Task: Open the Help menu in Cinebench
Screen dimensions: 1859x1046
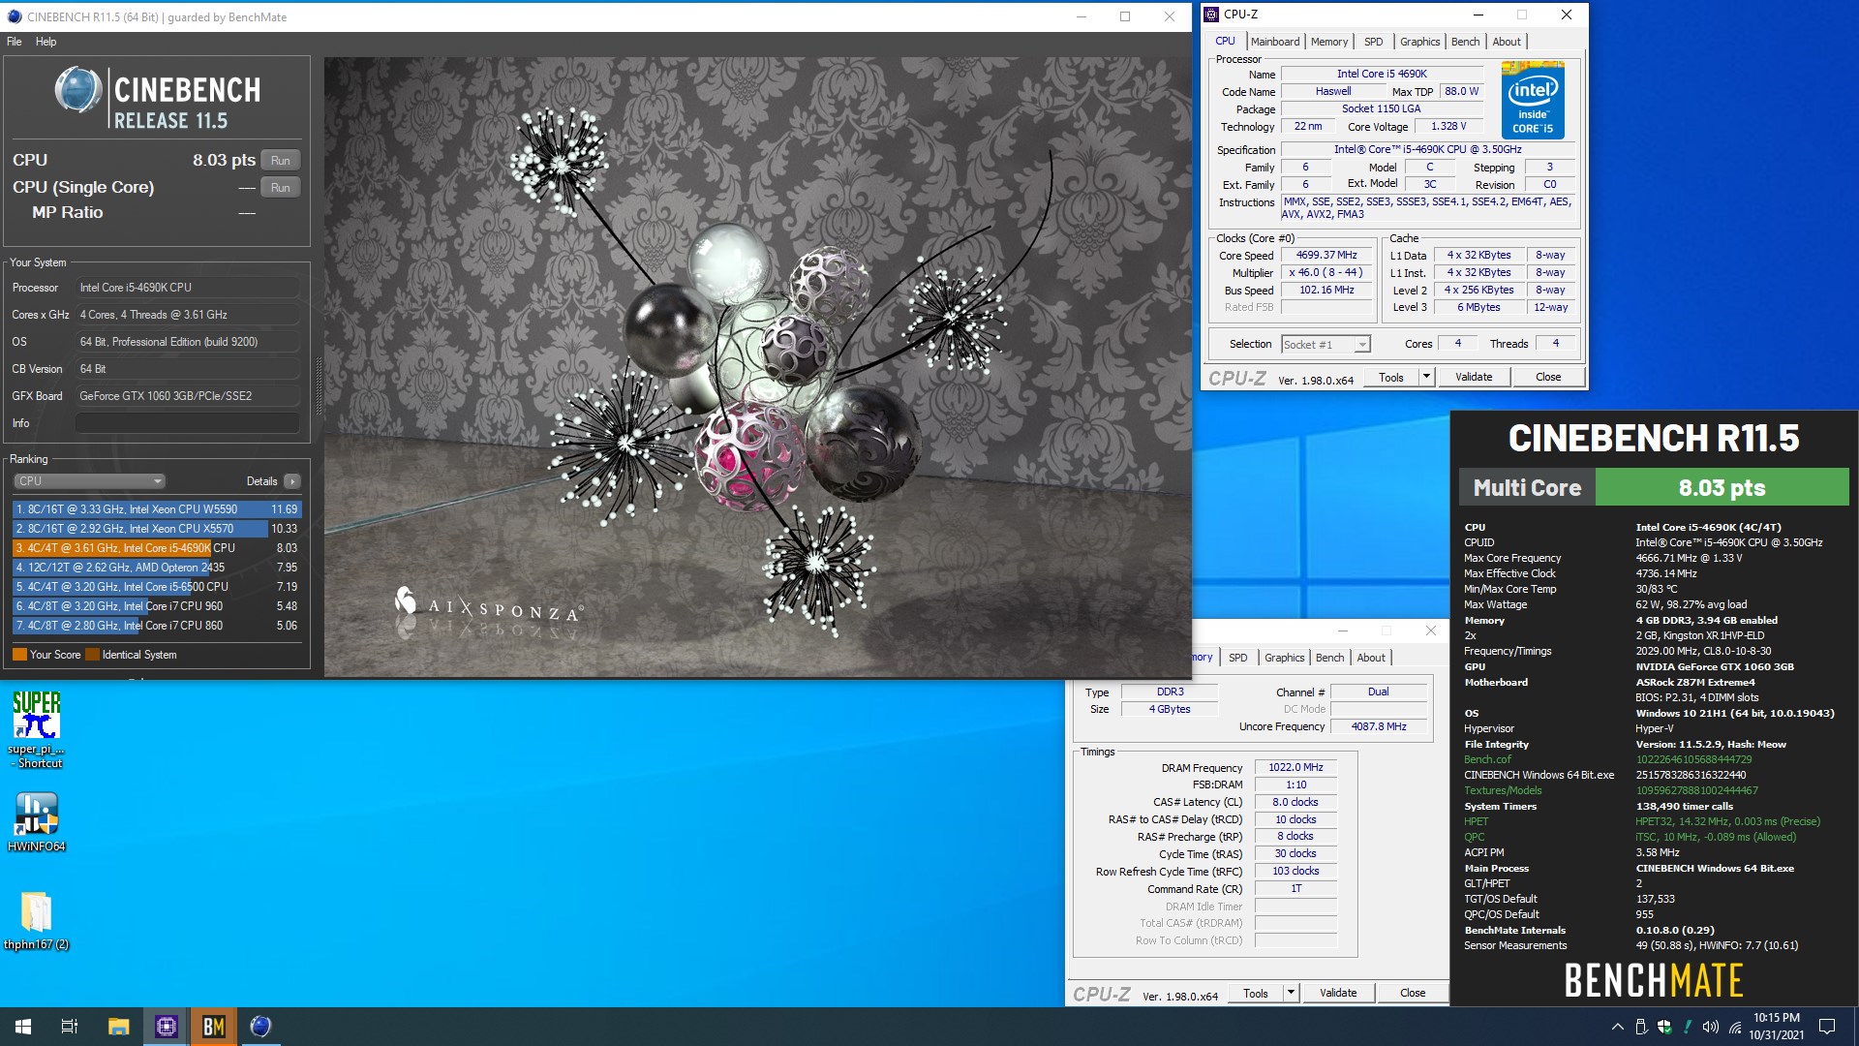Action: pos(46,42)
